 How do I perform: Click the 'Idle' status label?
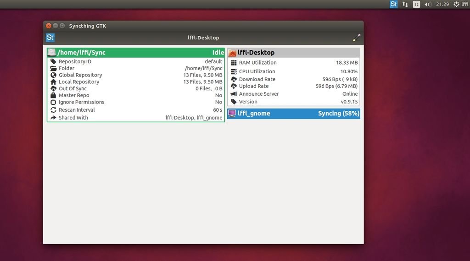[x=218, y=53]
